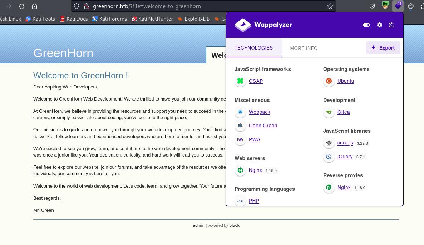The image size is (424, 245).
Task: Open the Exploit-DB bookmark
Action: click(x=194, y=19)
